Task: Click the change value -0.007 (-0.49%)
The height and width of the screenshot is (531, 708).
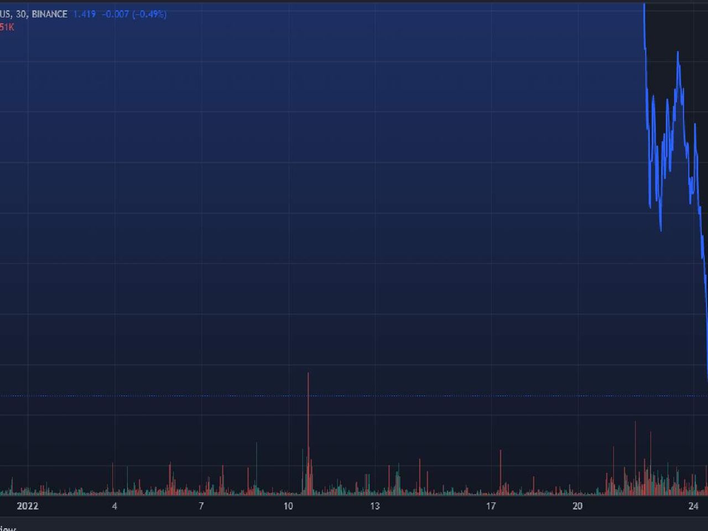Action: point(134,14)
